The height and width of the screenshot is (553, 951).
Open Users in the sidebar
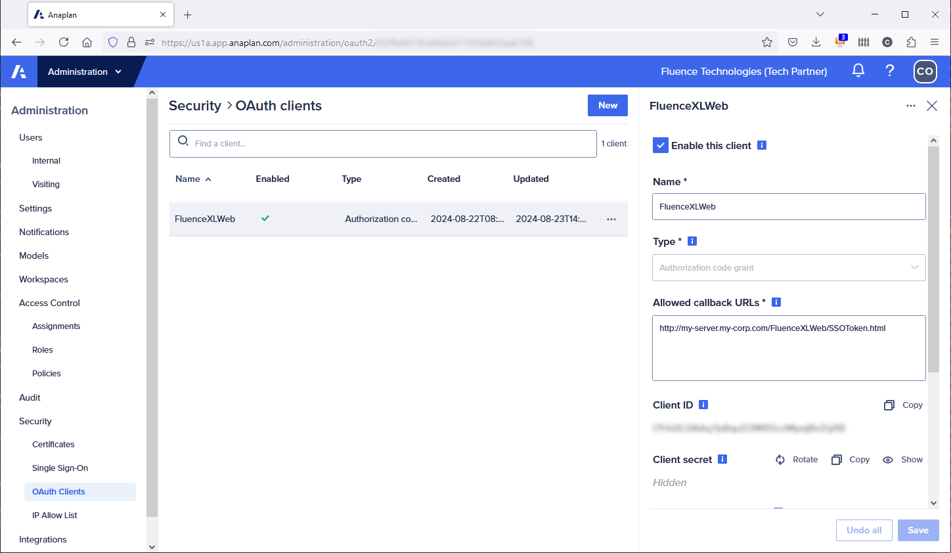(x=31, y=137)
